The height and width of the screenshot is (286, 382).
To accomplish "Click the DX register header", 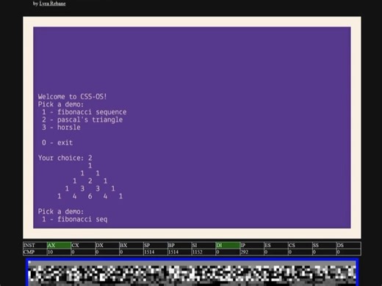I will tap(107, 245).
